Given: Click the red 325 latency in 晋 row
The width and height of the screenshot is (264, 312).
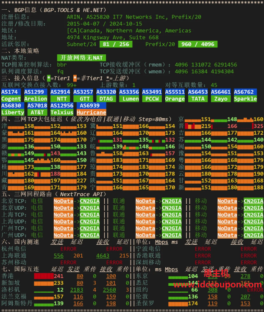Looking at the screenshot, I should (x=258, y=126).
